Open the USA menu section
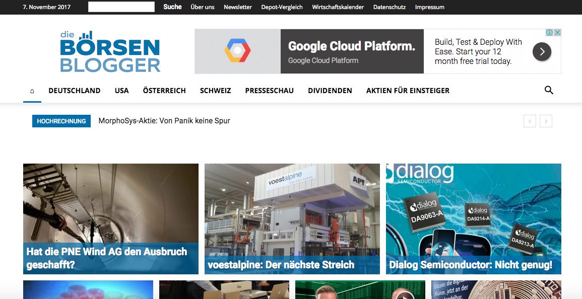Image resolution: width=582 pixels, height=299 pixels. (122, 91)
